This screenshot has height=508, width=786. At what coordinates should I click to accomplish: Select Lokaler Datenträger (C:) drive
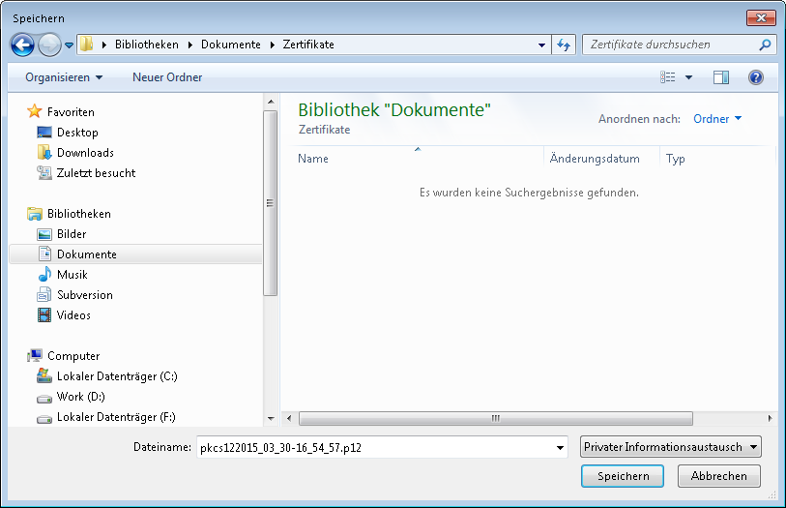coord(117,376)
